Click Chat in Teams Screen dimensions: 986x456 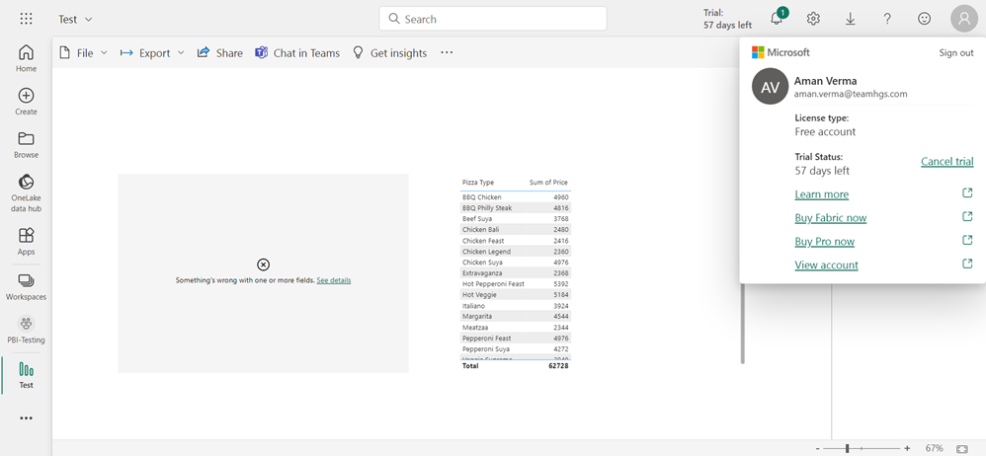297,52
